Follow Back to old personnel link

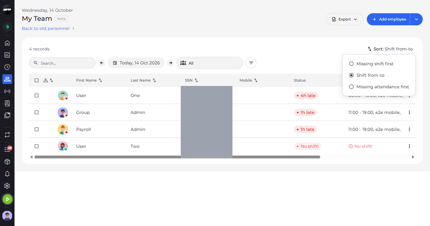(48, 29)
